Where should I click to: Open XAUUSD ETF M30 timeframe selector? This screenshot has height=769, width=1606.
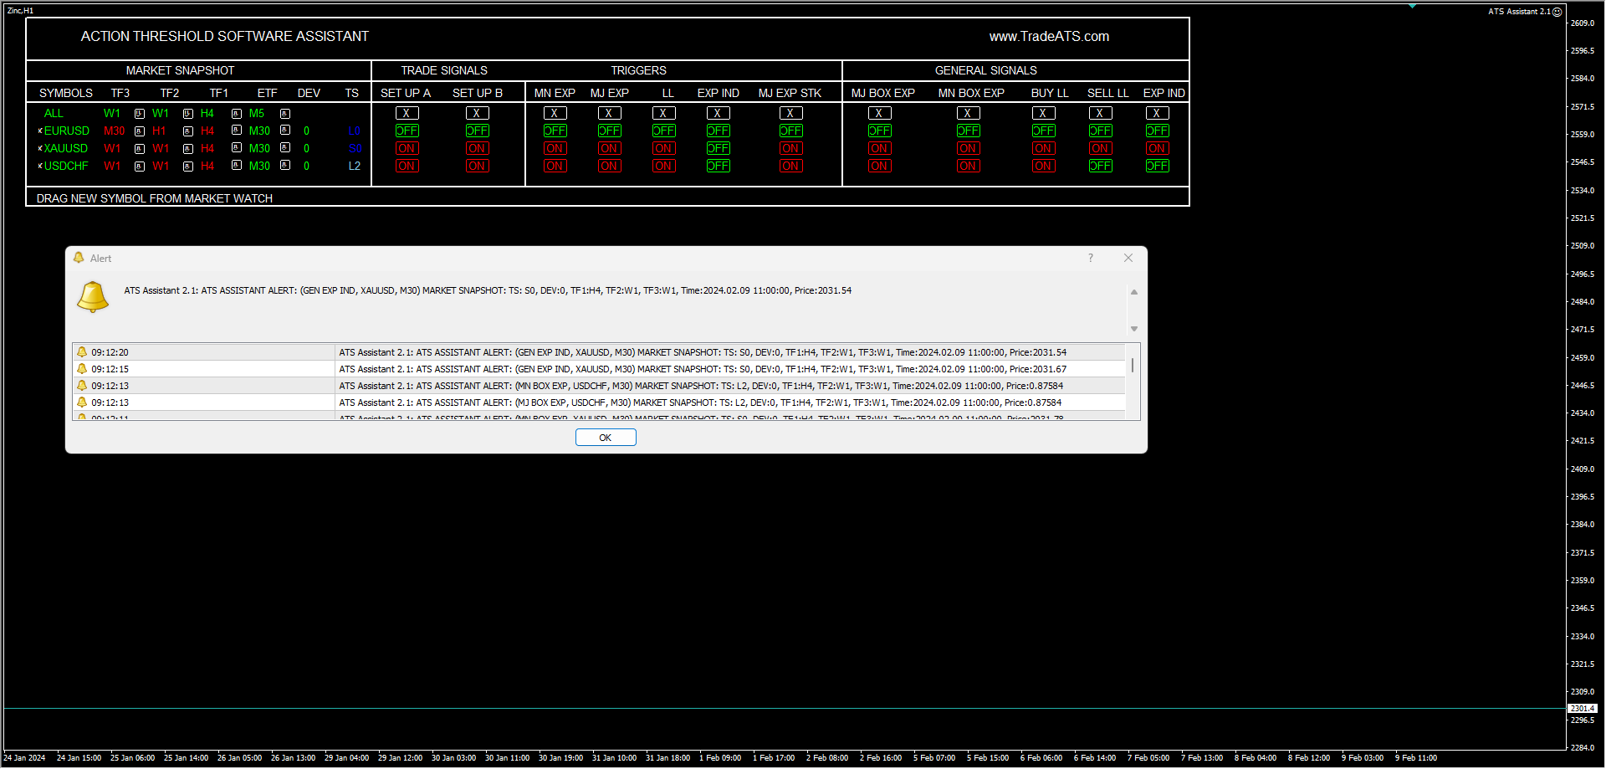click(x=285, y=148)
